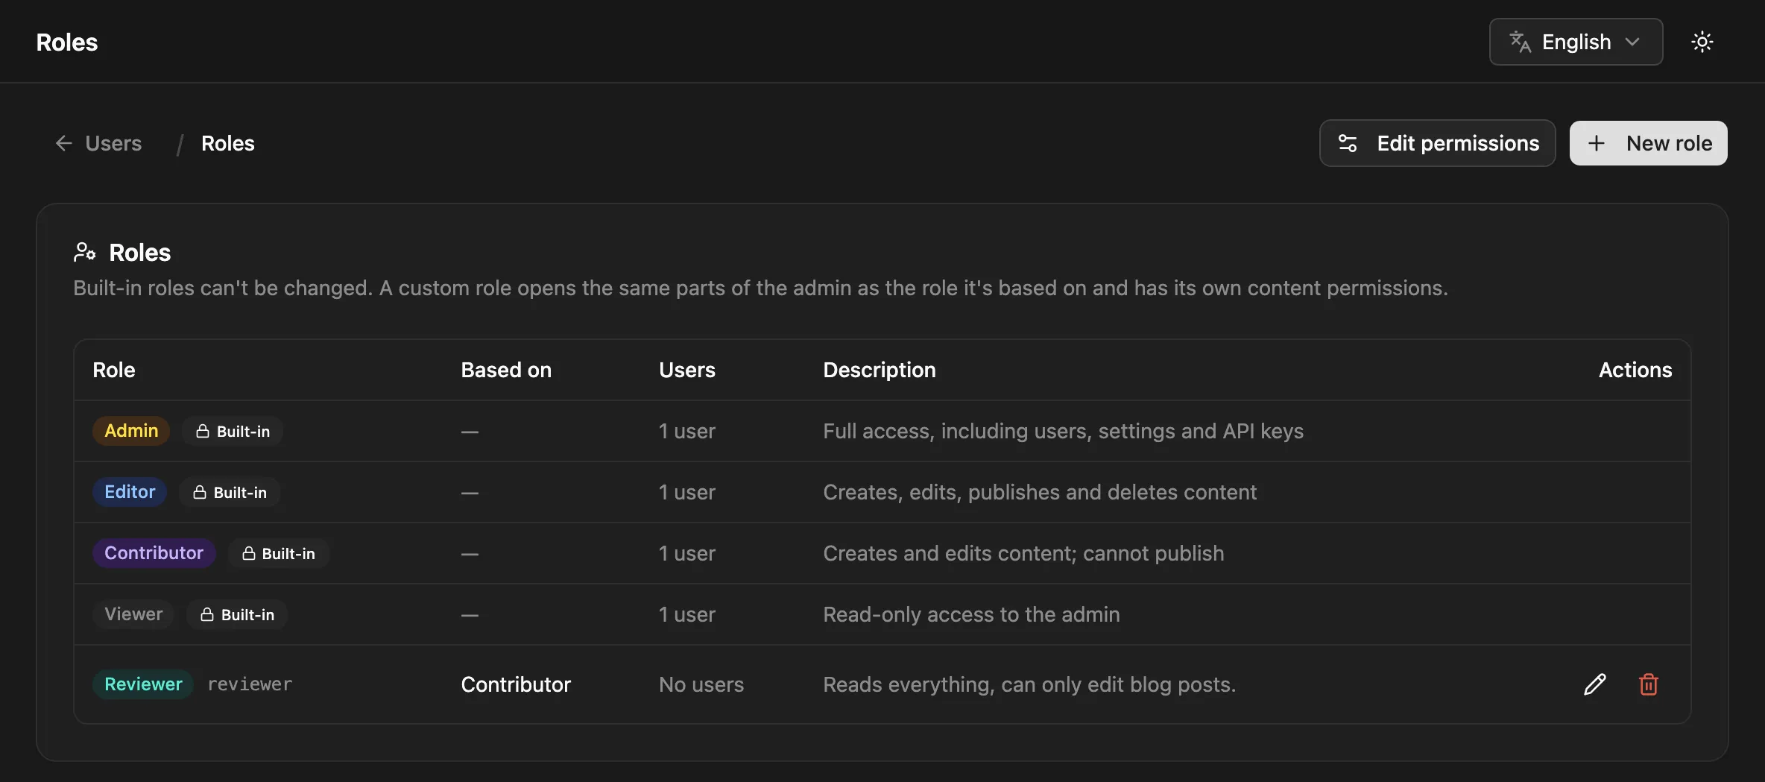
Task: Click the Actions column header
Action: 1635,370
